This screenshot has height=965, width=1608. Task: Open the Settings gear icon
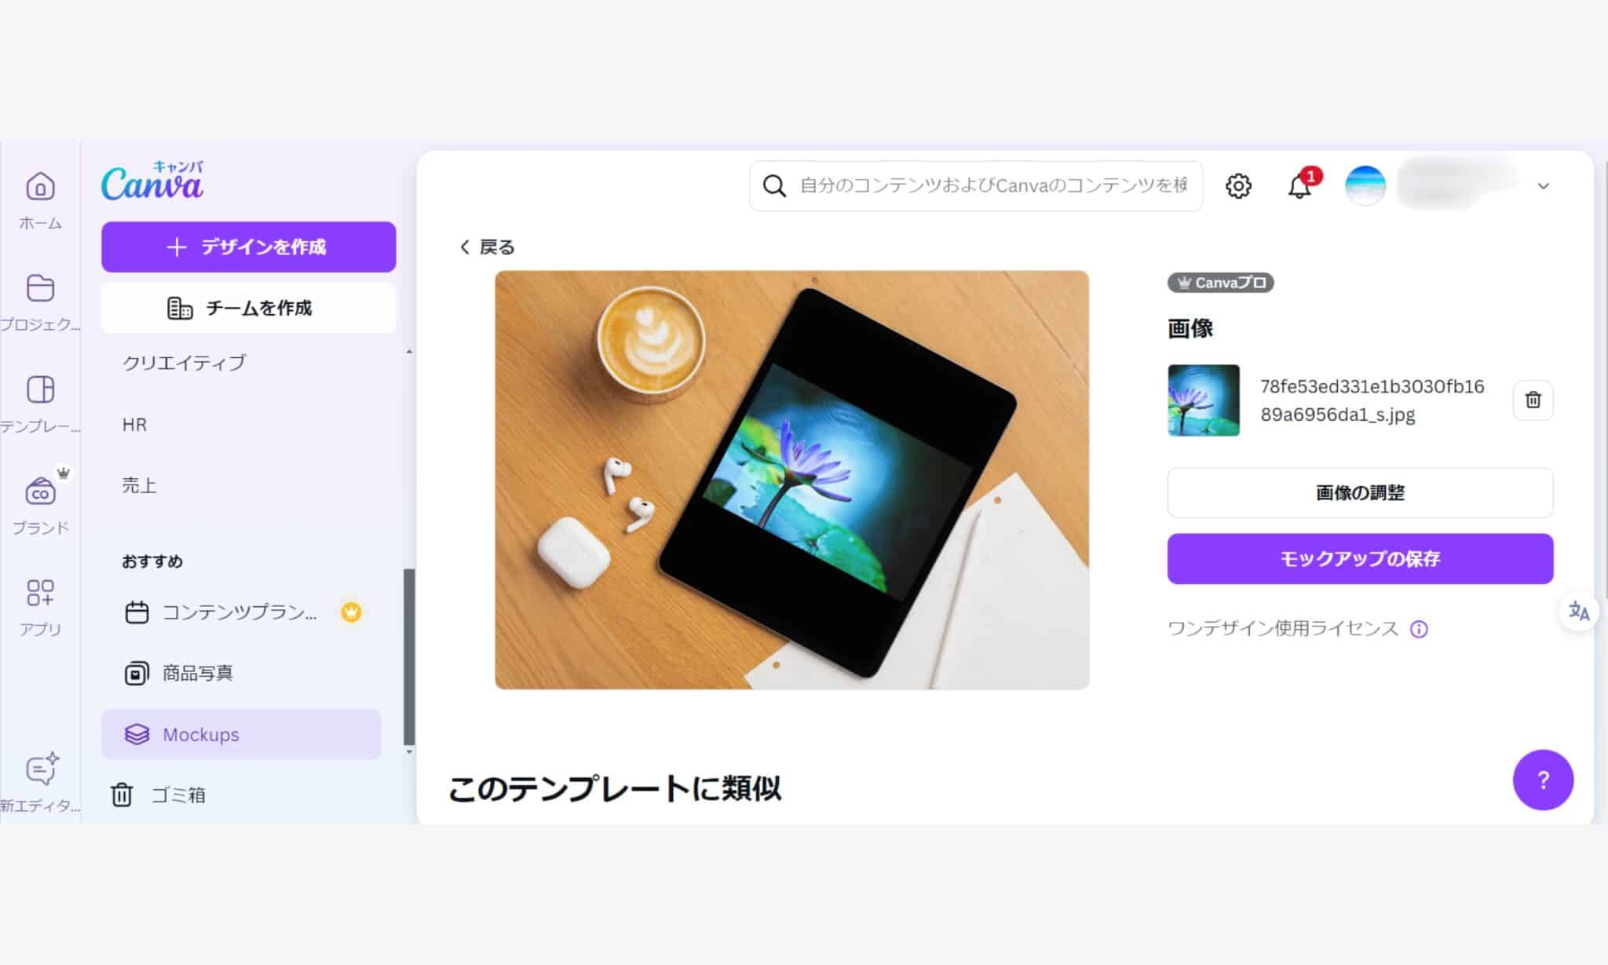click(x=1238, y=185)
